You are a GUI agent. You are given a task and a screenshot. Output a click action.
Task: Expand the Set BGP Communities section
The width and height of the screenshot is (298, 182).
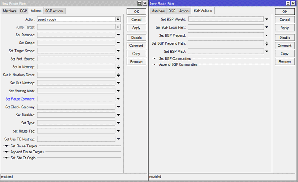[155, 58]
